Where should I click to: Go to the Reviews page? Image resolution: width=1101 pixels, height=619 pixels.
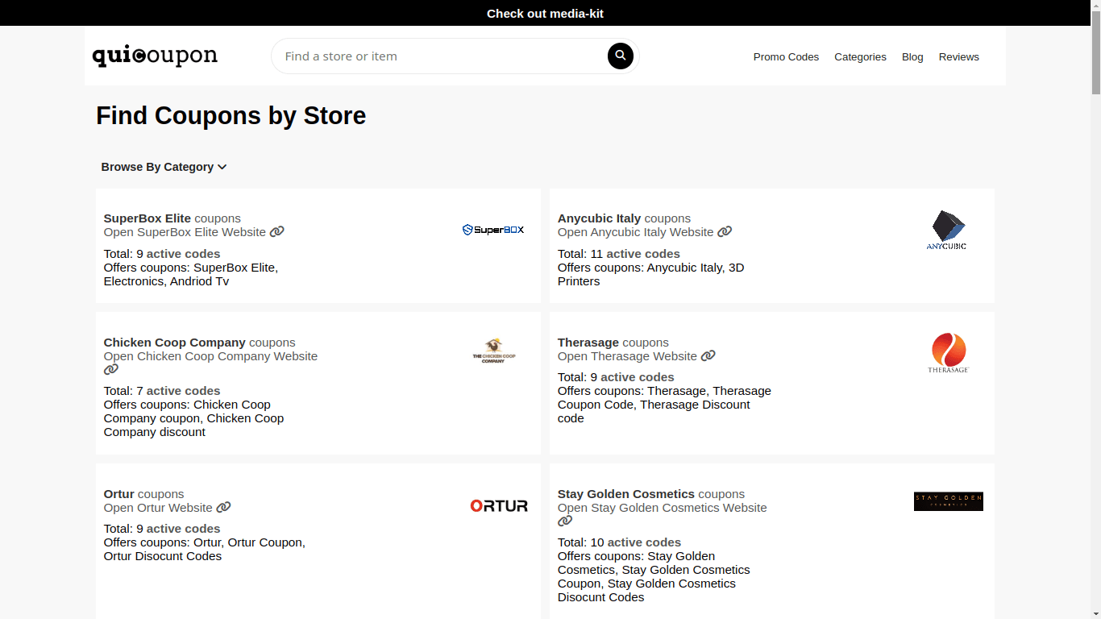(x=959, y=57)
